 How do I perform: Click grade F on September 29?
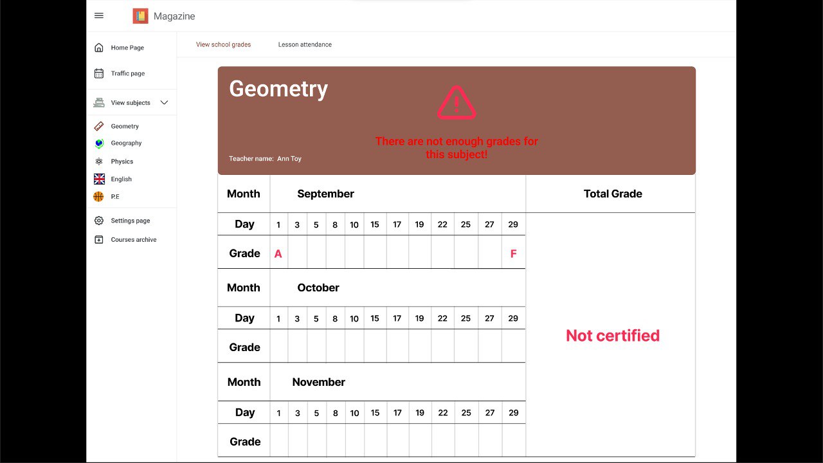coord(513,253)
